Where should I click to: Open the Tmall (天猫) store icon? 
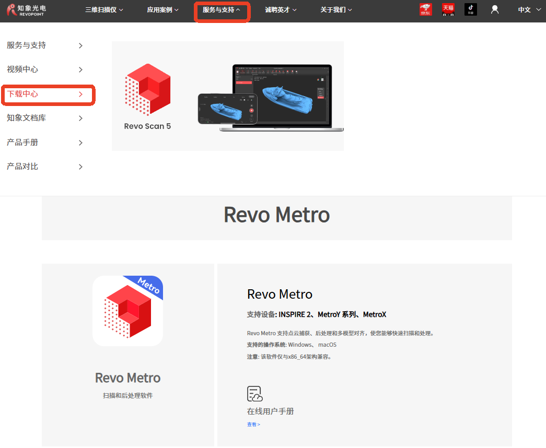pyautogui.click(x=448, y=9)
